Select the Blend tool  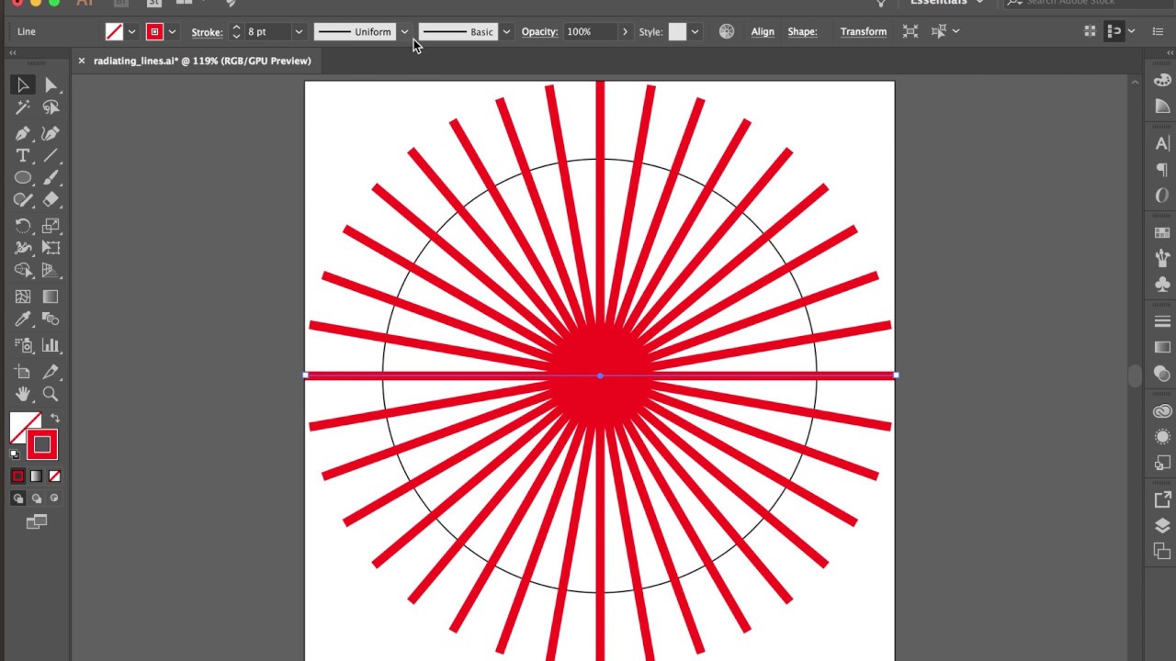51,319
